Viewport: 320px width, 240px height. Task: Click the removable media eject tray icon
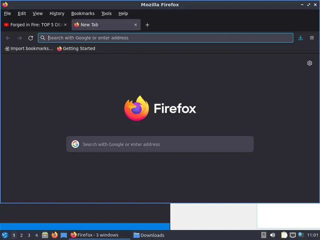(264, 235)
